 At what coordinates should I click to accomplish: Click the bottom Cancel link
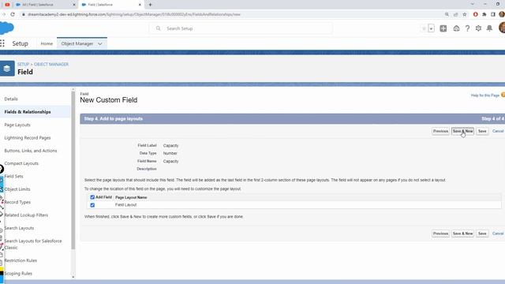click(x=498, y=234)
